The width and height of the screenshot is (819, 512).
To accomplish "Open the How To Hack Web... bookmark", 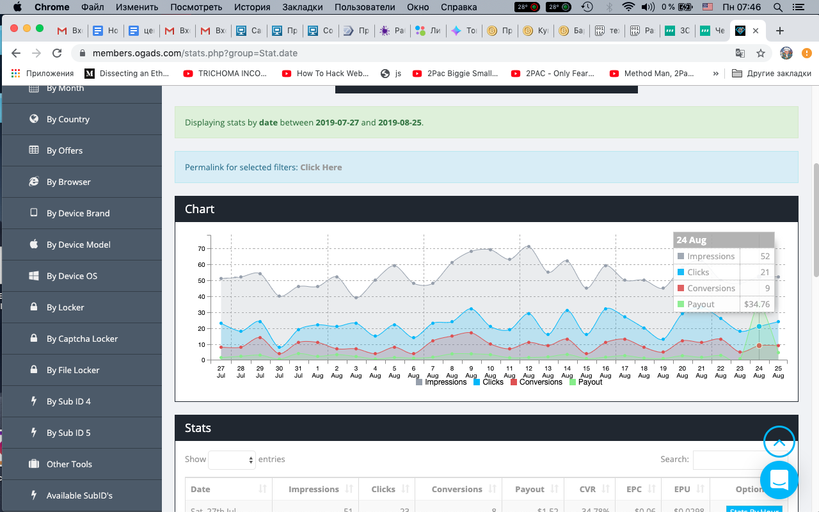I will coord(325,74).
